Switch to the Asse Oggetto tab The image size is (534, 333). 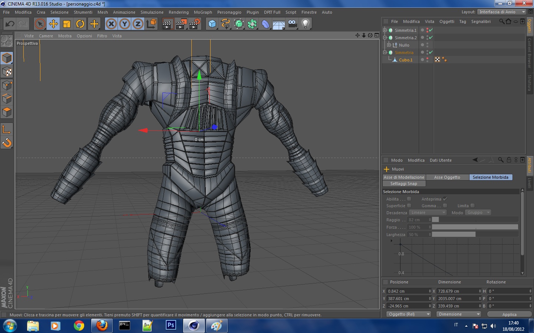coord(447,177)
